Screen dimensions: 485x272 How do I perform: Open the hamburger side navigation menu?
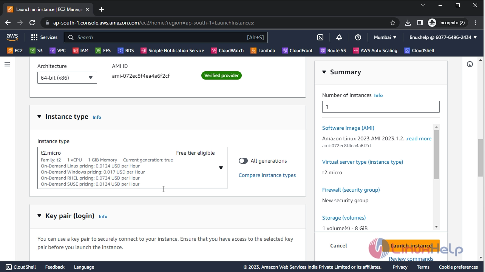click(x=7, y=65)
